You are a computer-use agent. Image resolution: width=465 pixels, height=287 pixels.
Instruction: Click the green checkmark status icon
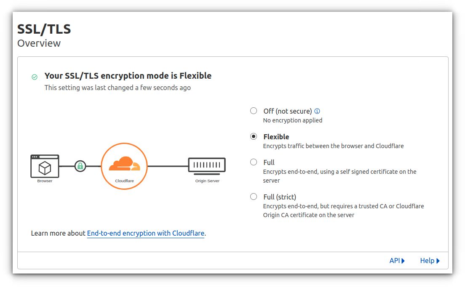click(35, 77)
